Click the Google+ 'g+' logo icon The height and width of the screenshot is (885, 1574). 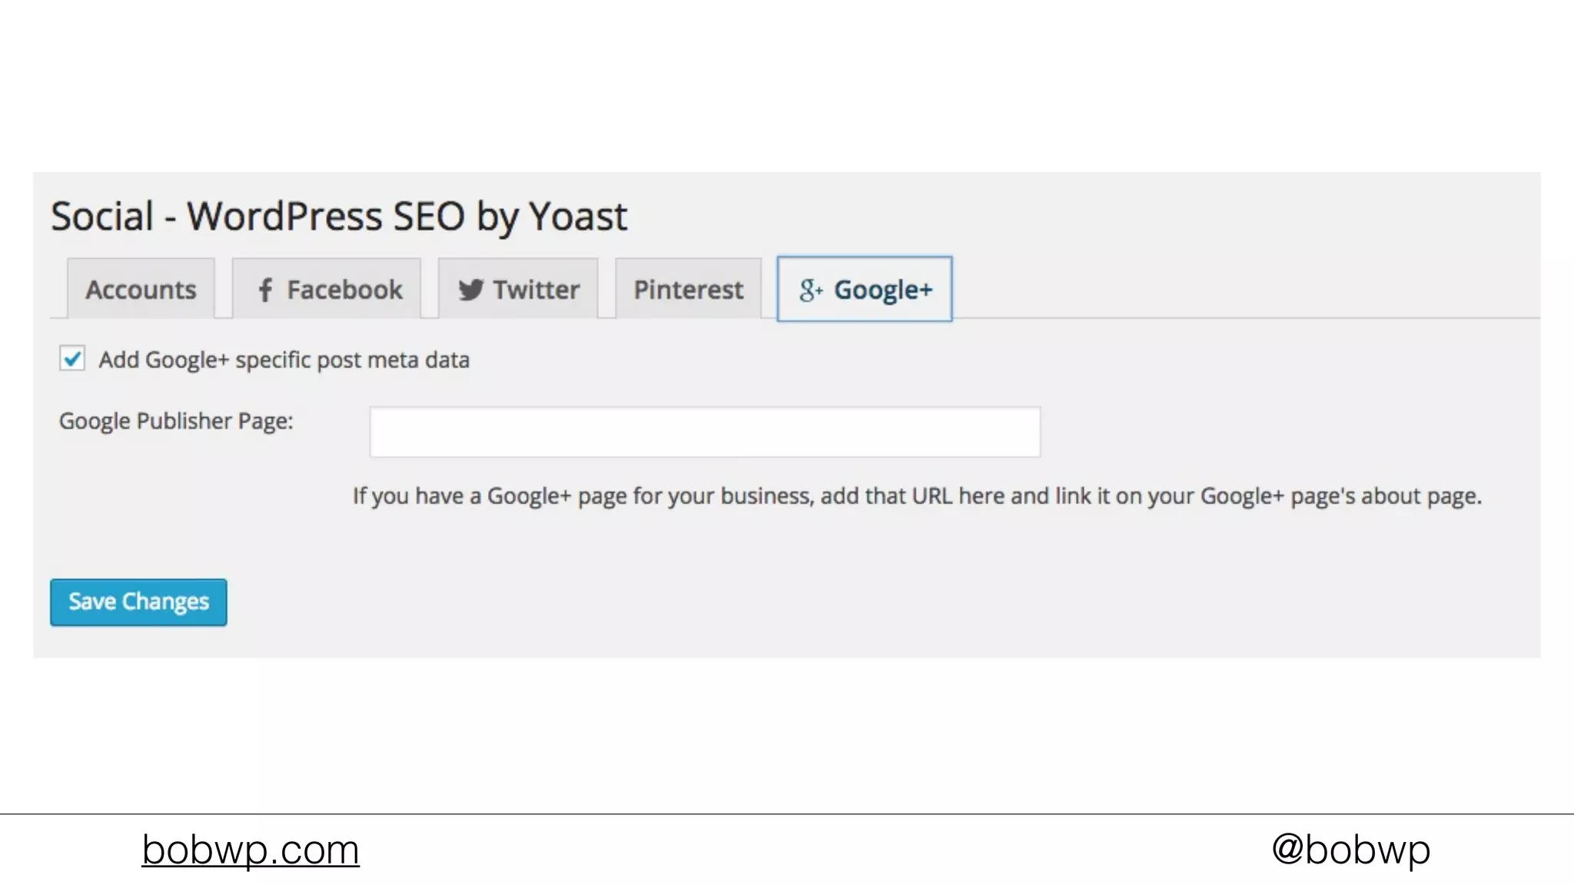(810, 290)
